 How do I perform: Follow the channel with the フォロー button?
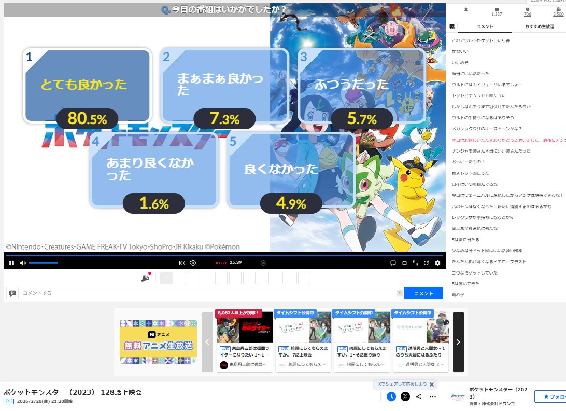point(550,396)
